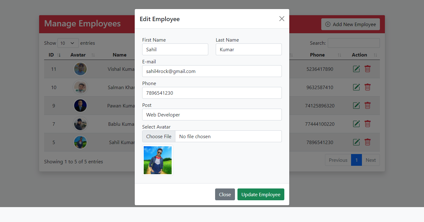Select the edit icon in Sahil Kumar's row
Viewport: 424px width, 222px height.
356,142
